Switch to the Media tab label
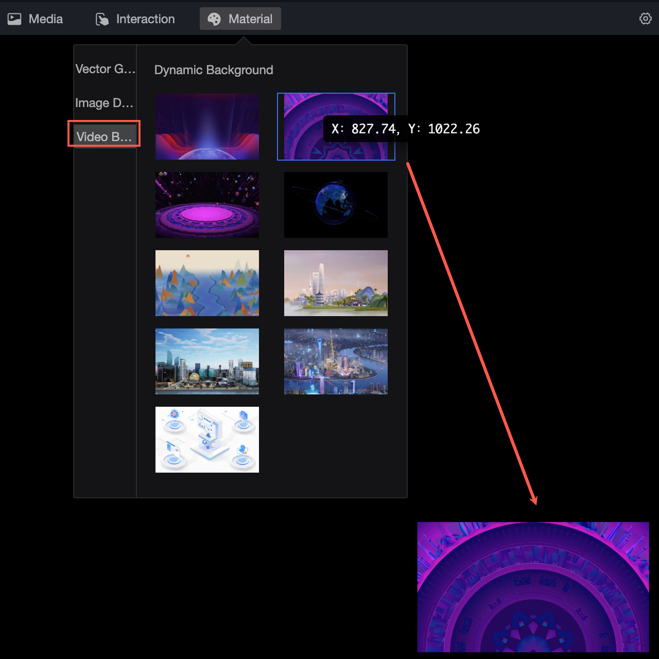The width and height of the screenshot is (659, 659). click(46, 19)
